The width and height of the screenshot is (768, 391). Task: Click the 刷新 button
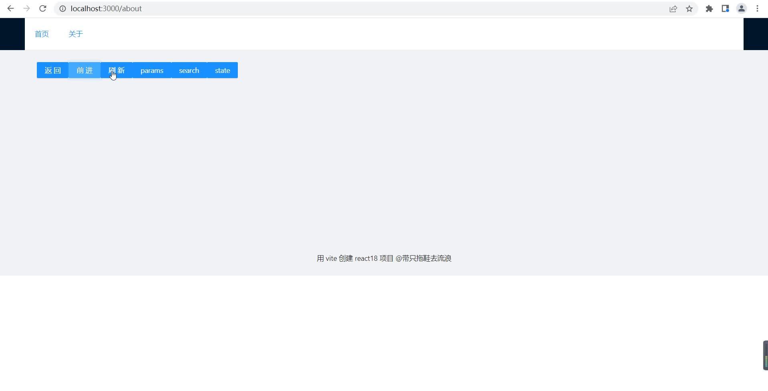click(117, 70)
